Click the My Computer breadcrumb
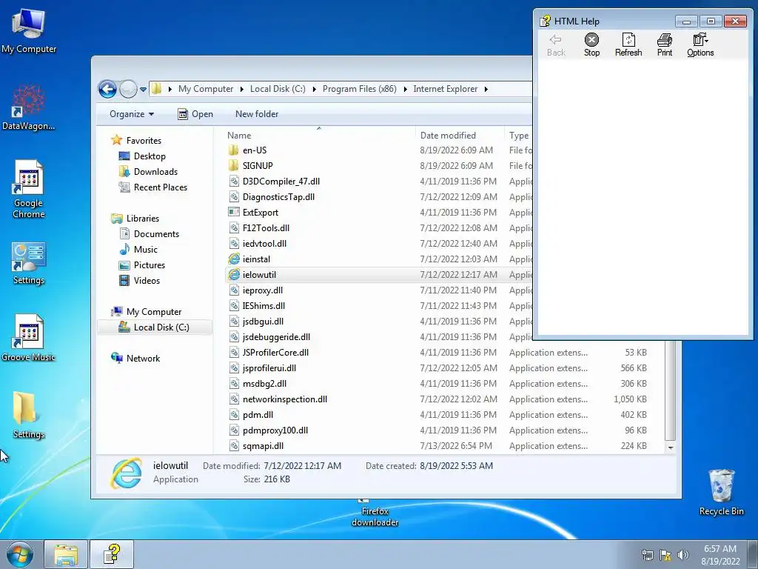 point(206,89)
